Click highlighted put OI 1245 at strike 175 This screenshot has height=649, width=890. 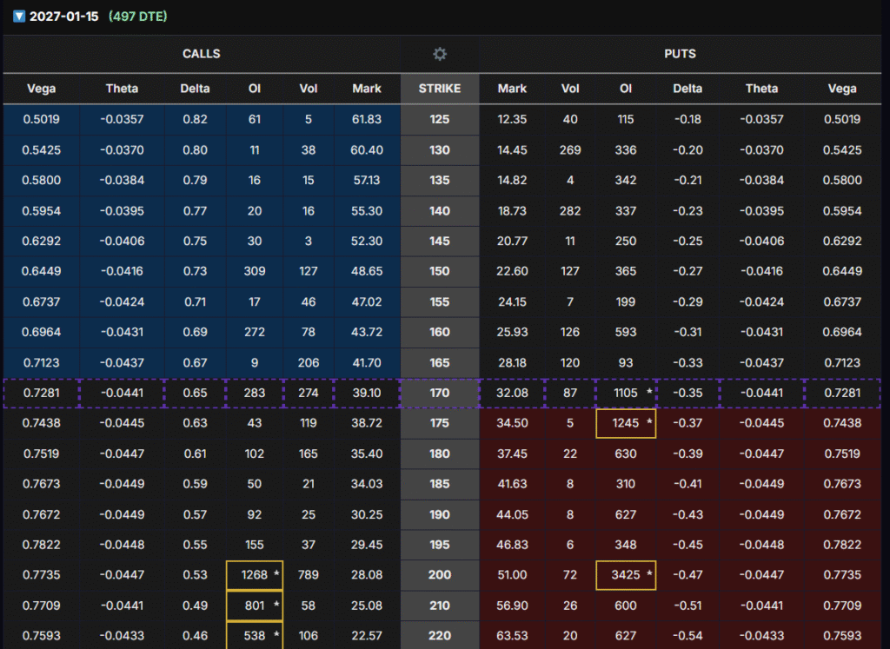click(x=626, y=423)
